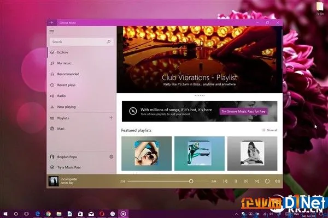Add a new playlist with the plus icon
Screen dimensions: 328x218
[111, 118]
